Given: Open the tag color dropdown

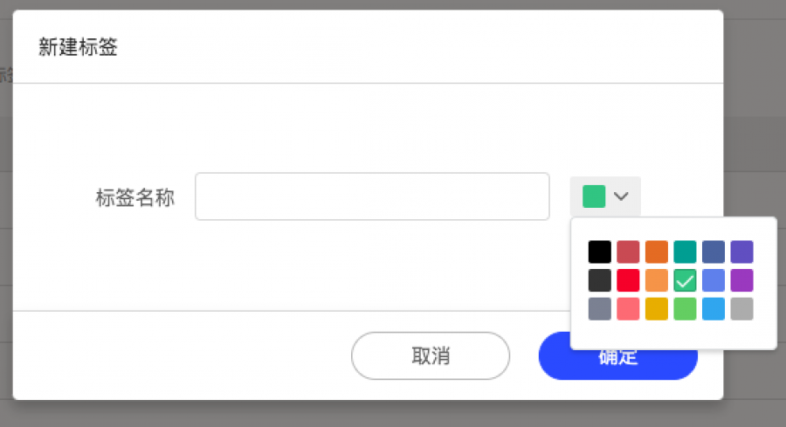Looking at the screenshot, I should [605, 196].
